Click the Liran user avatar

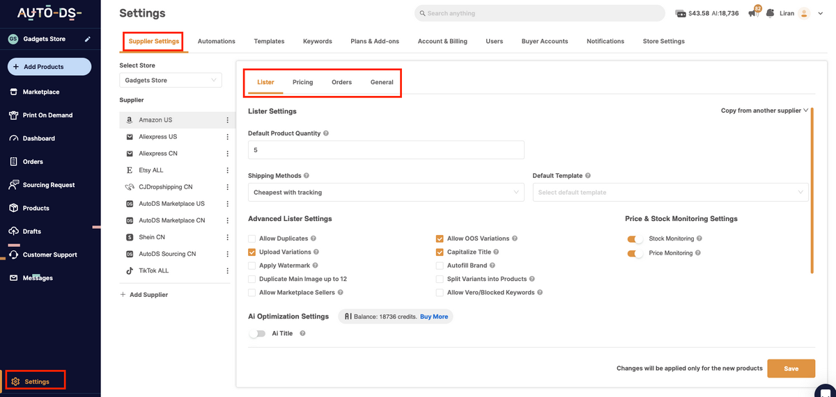click(804, 13)
